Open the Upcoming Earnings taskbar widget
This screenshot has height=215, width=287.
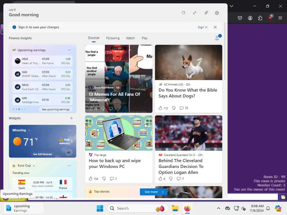pyautogui.click(x=23, y=208)
